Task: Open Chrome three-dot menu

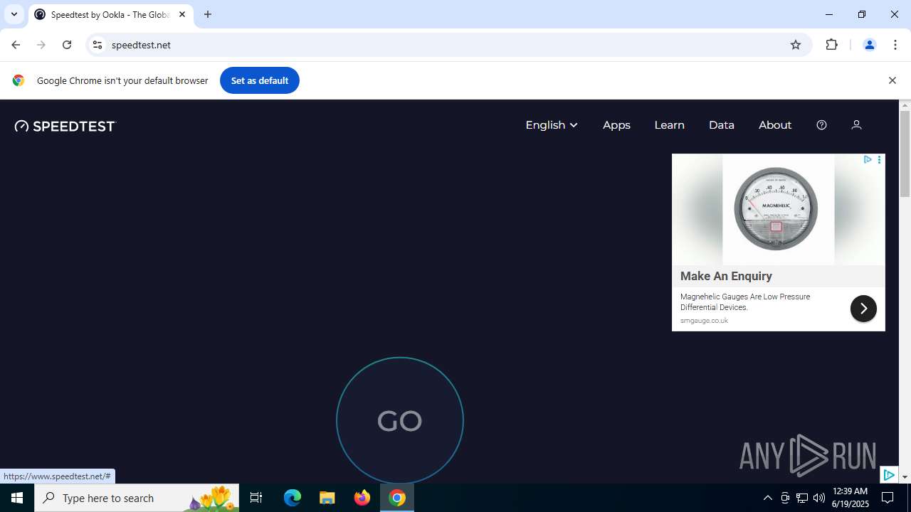Action: [895, 45]
